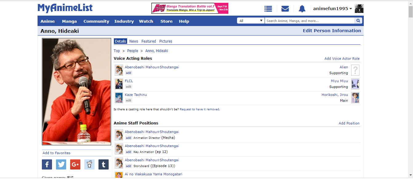Image resolution: width=413 pixels, height=179 pixels.
Task: Click the search anime, manga input field
Action: (310, 21)
